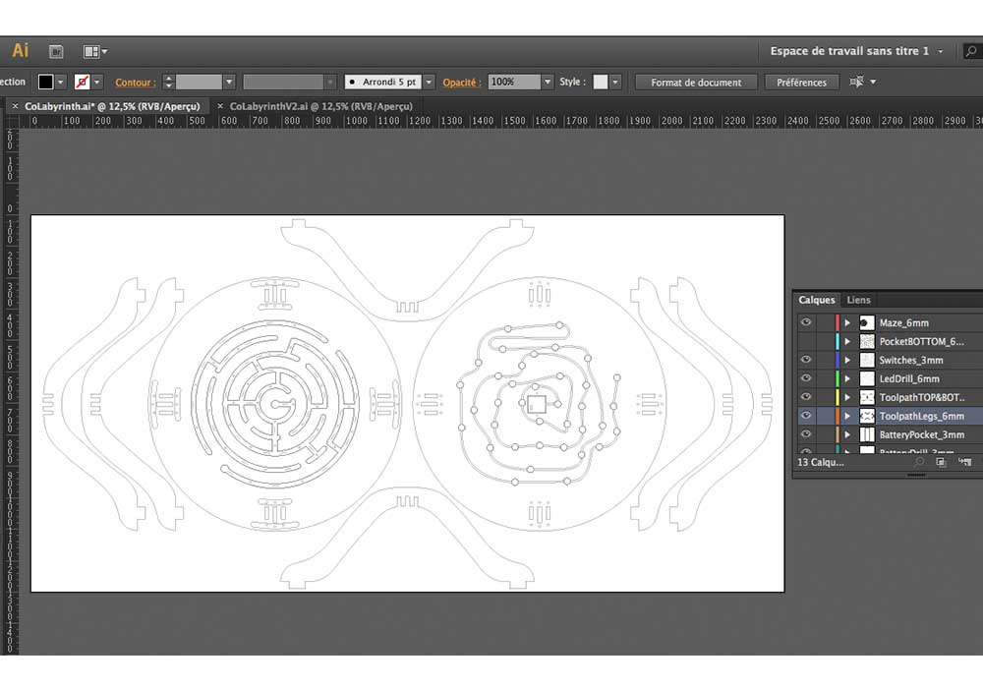Viewport: 983px width, 688px height.
Task: Click the Contour weight input field
Action: point(199,83)
